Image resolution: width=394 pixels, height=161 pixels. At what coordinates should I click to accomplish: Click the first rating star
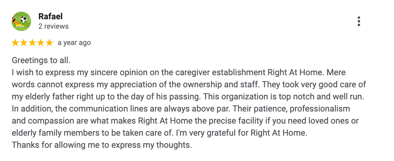pyautogui.click(x=16, y=43)
